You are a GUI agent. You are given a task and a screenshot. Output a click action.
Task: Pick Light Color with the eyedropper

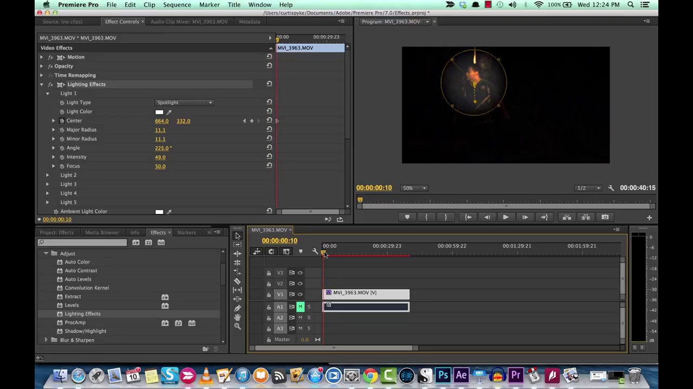tap(169, 112)
